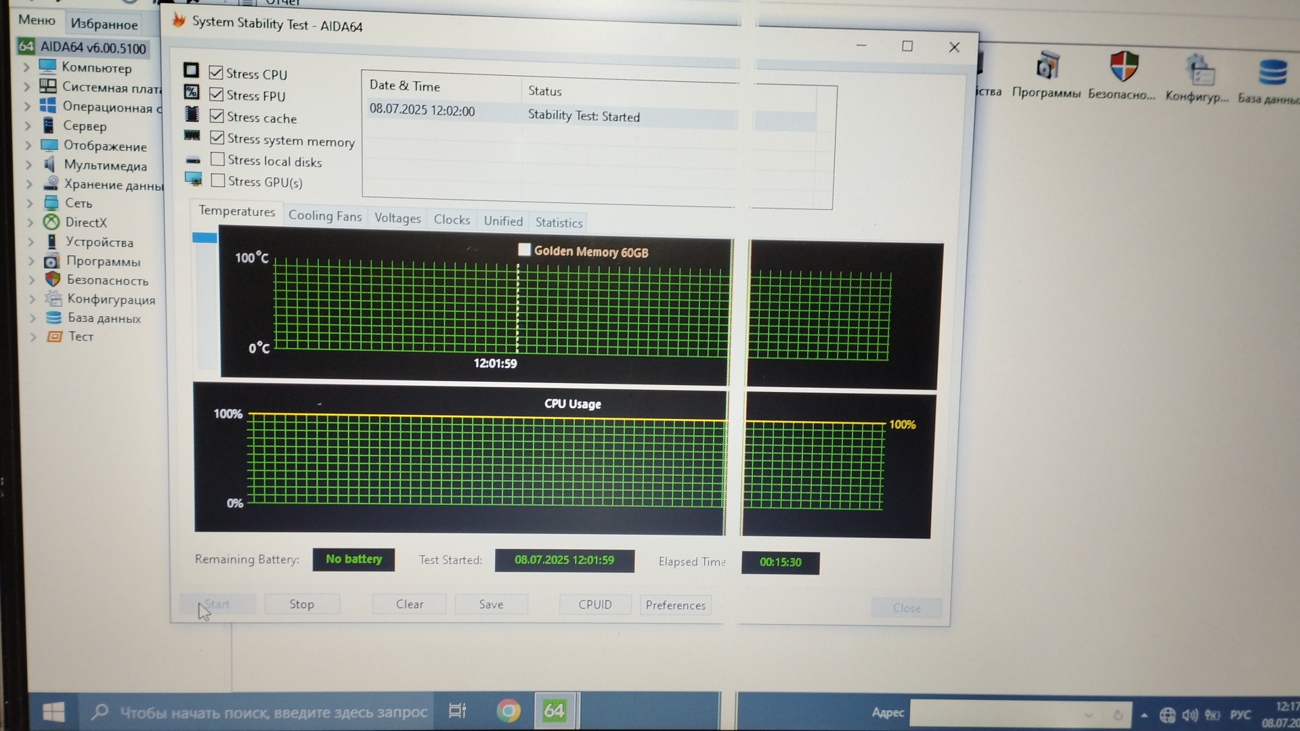Open Task View on taskbar
Image resolution: width=1300 pixels, height=731 pixels.
[x=458, y=711]
